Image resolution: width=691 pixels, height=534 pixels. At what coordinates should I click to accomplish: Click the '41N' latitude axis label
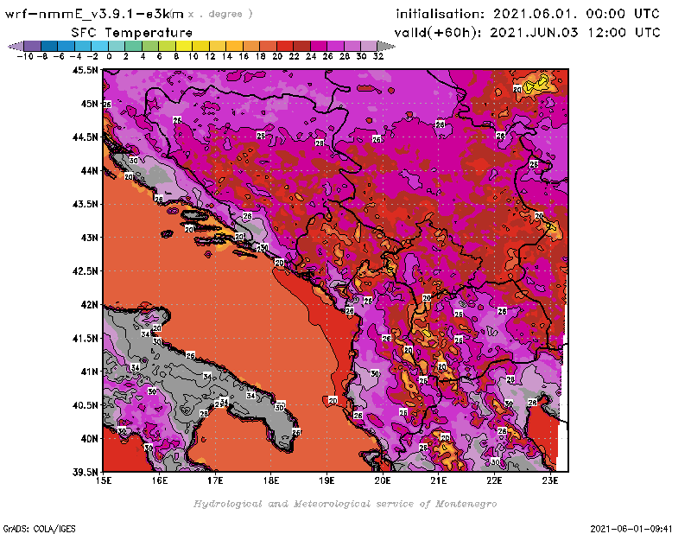click(x=89, y=372)
